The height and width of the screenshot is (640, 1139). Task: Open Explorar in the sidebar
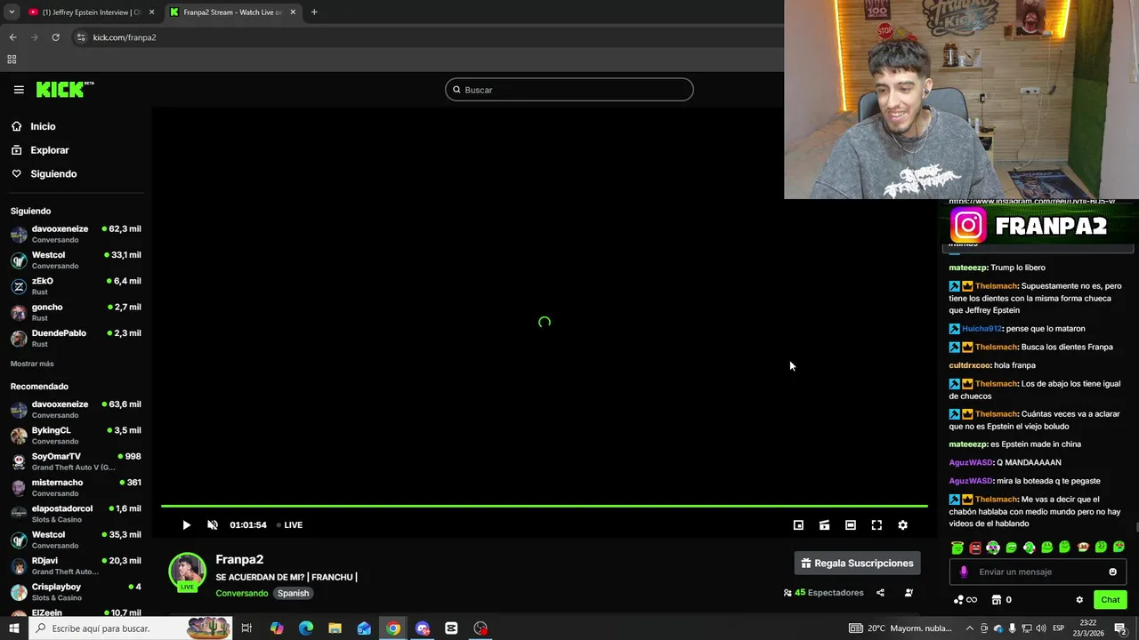(49, 150)
